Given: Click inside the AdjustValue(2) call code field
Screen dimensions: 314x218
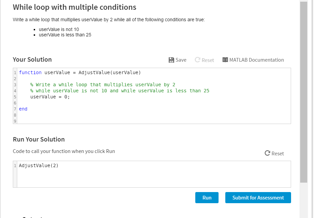Looking at the screenshot, I should tap(154, 174).
